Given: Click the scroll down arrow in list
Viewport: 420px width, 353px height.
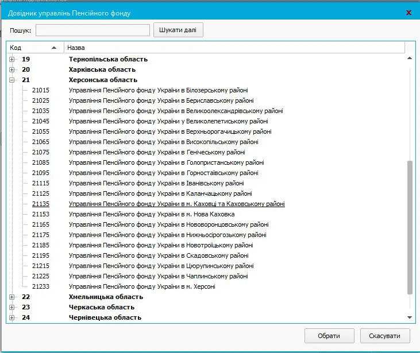Looking at the screenshot, I should click(410, 317).
